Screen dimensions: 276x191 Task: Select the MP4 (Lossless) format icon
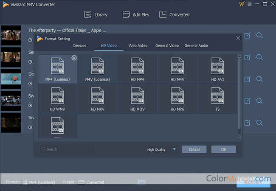pos(57,66)
